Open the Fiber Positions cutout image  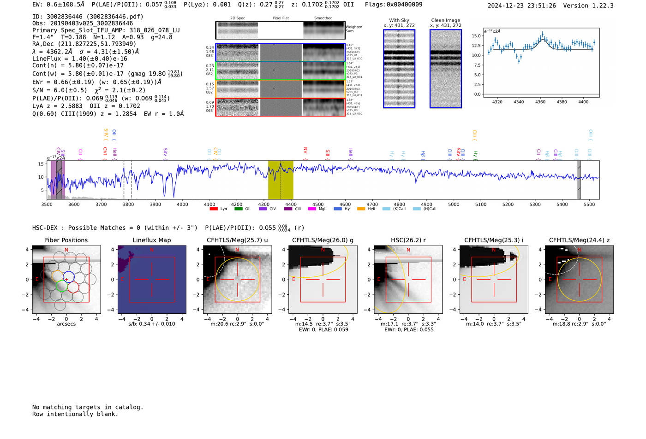[66, 280]
